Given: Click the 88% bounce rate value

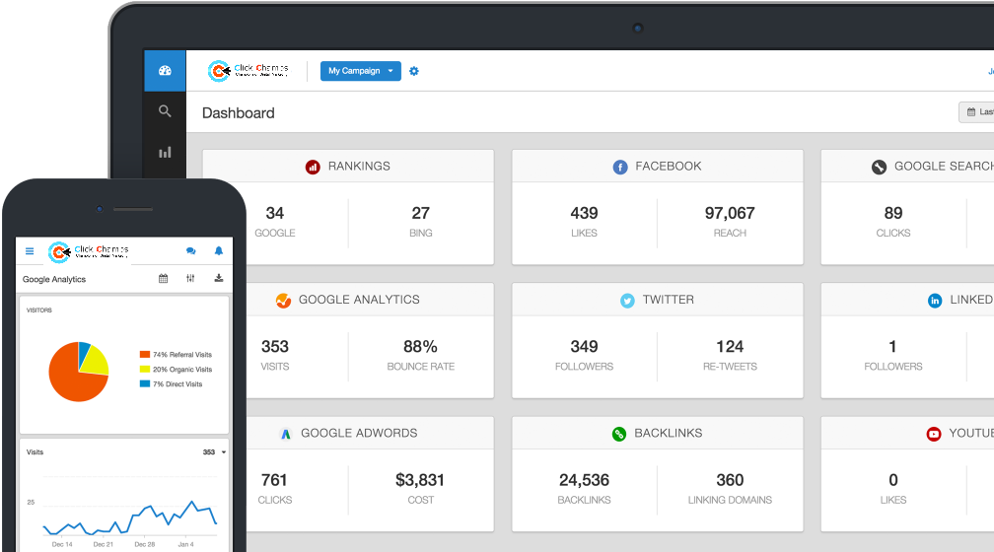Looking at the screenshot, I should (x=420, y=347).
